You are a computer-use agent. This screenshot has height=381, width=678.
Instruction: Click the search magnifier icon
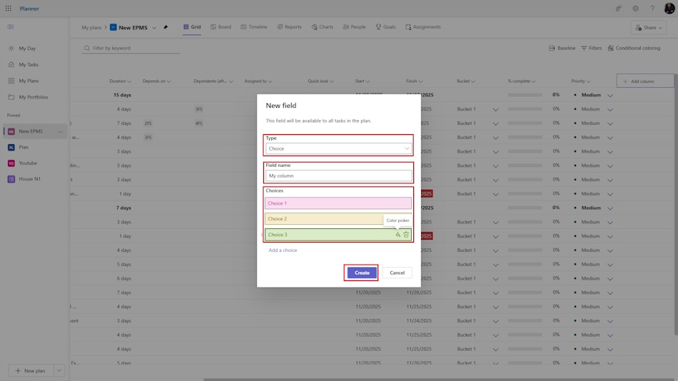pos(87,48)
